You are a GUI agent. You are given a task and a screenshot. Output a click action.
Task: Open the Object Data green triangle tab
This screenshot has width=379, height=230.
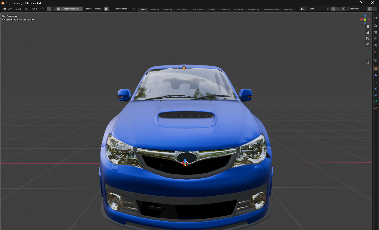pos(376,101)
